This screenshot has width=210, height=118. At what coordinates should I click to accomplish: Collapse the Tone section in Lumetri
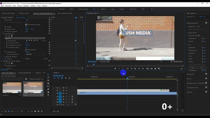[x=187, y=45]
